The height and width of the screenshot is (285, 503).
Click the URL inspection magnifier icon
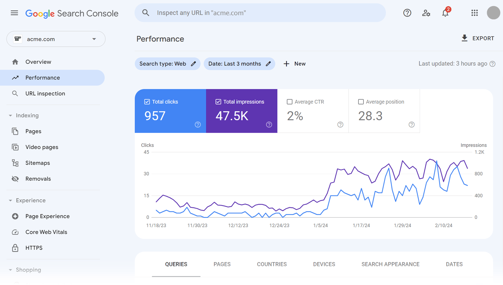point(15,93)
